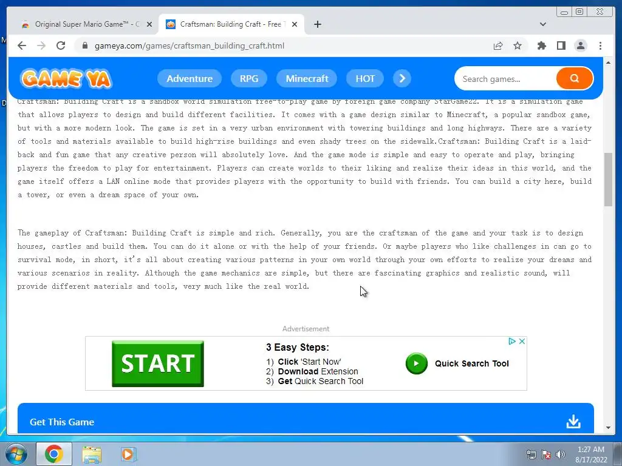622x466 pixels.
Task: Close the advertisement with X icon
Action: 522,341
